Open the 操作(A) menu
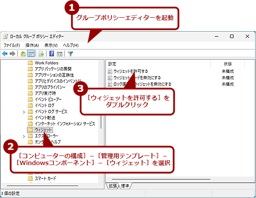Screen dimensions: 256x198 32,45
